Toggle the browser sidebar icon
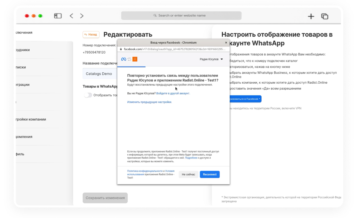Screen dimensions: 357x218 pyautogui.click(x=58, y=16)
